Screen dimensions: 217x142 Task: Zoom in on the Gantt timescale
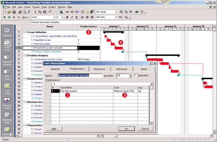121,12
